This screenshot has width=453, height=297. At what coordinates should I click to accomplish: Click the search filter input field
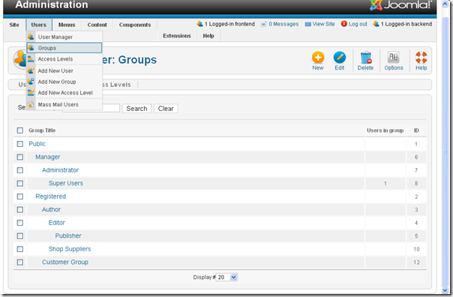click(x=91, y=108)
